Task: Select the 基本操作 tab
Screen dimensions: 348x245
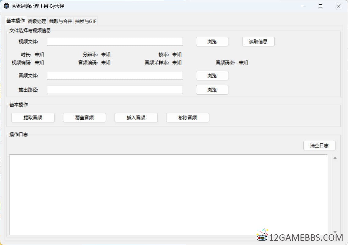Action: click(16, 20)
